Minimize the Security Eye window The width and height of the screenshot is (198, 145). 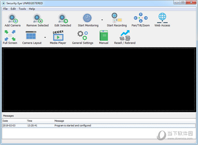[177, 3]
